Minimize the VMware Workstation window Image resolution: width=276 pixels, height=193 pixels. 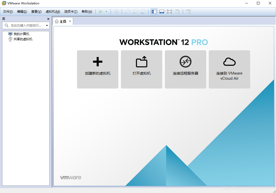coord(247,3)
